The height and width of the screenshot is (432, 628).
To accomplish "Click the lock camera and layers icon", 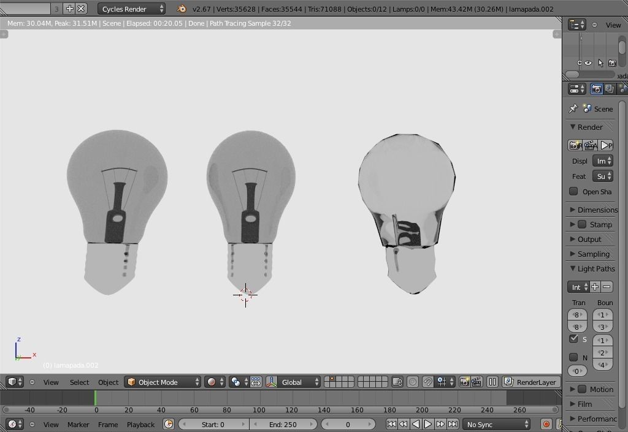I will (397, 382).
